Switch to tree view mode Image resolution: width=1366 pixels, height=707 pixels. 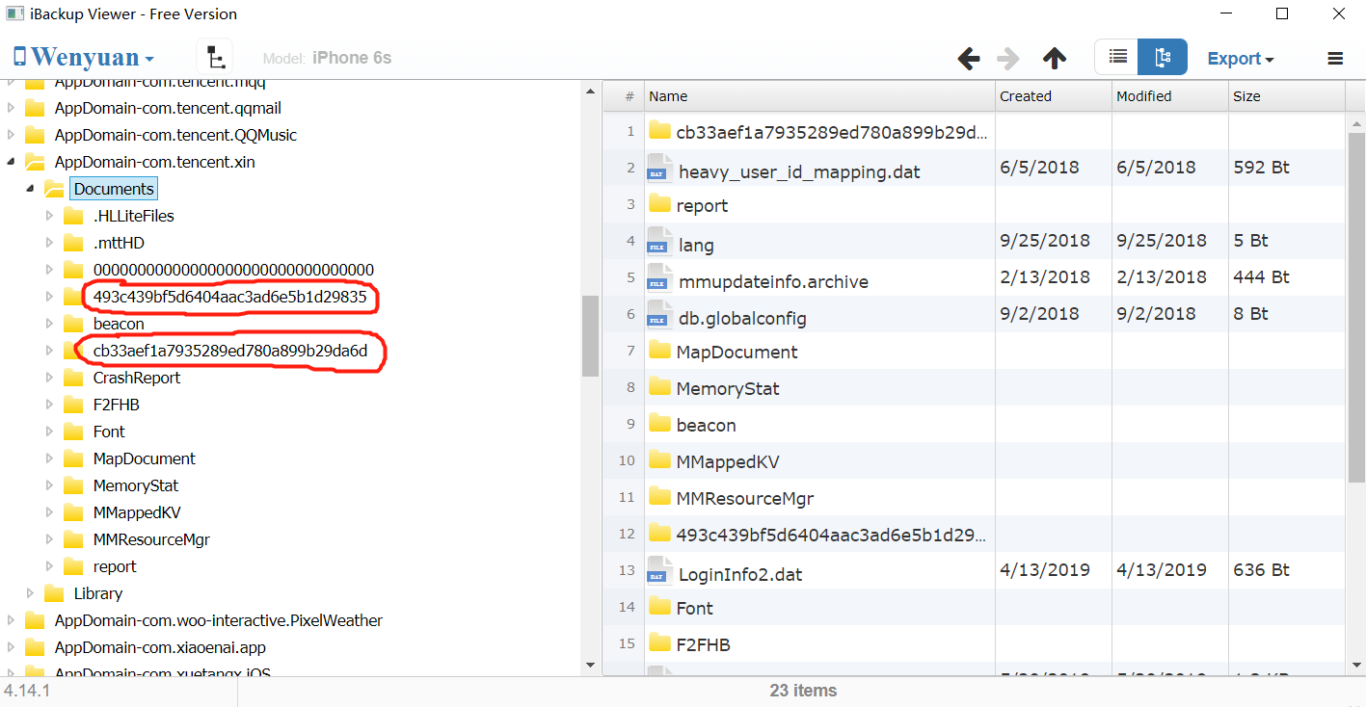click(1163, 57)
